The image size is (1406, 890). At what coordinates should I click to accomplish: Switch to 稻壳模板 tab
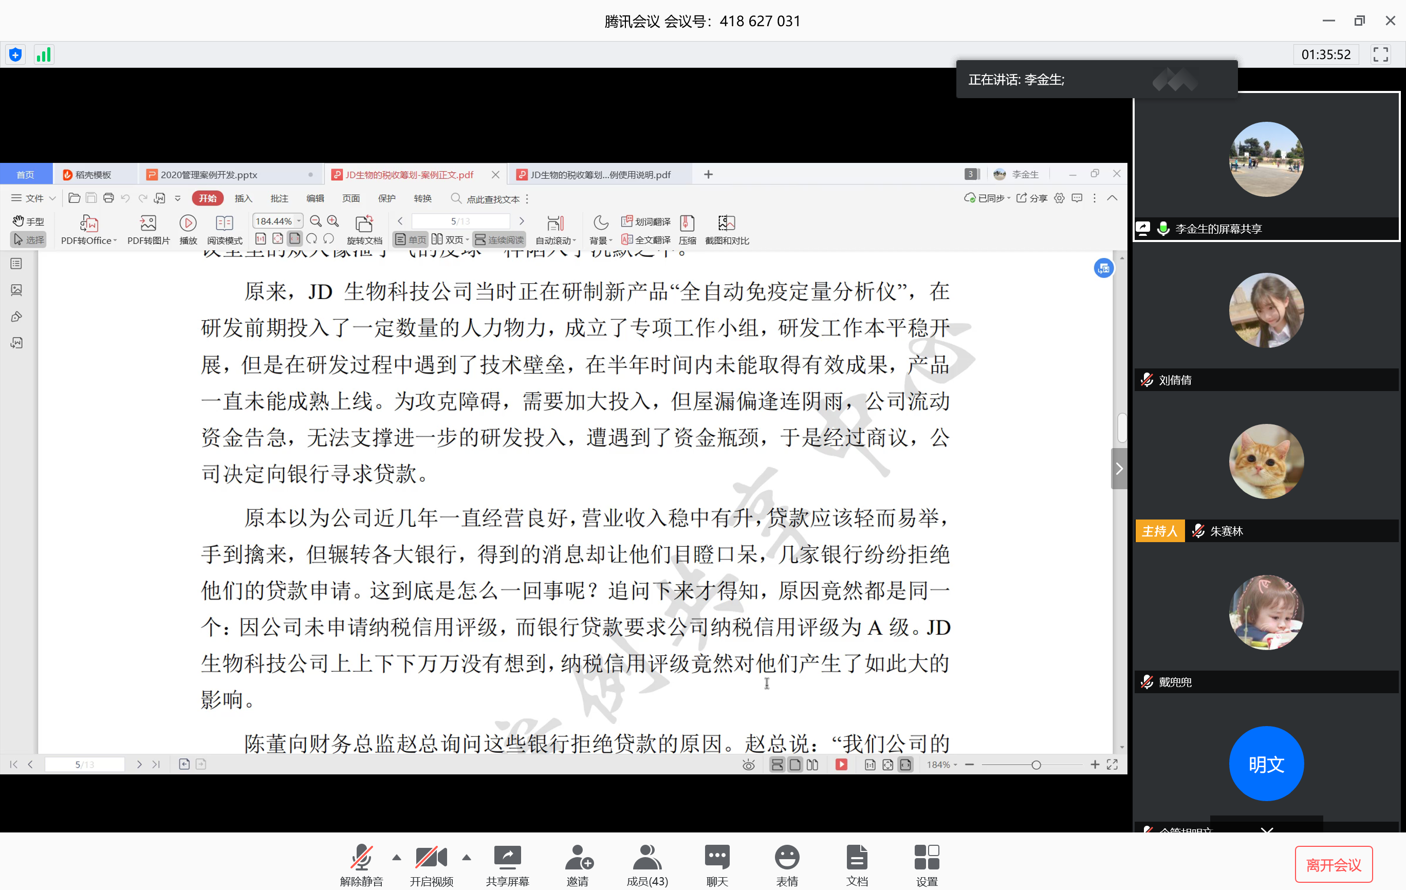tap(94, 175)
